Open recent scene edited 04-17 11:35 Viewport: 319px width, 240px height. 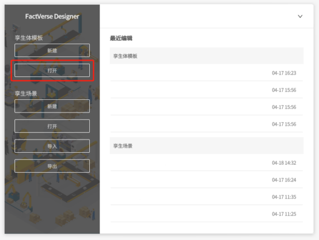(207, 197)
